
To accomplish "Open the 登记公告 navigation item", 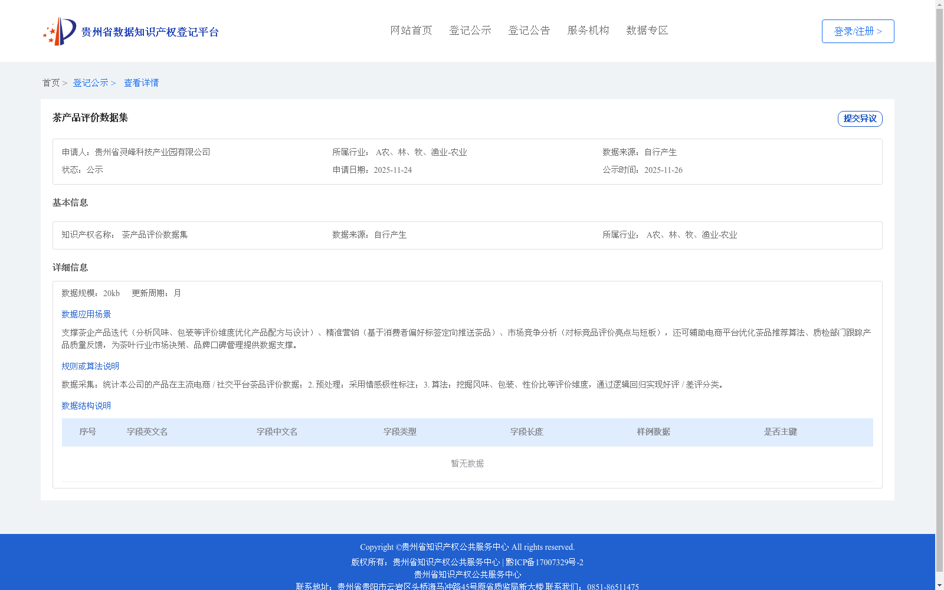I will coord(529,31).
